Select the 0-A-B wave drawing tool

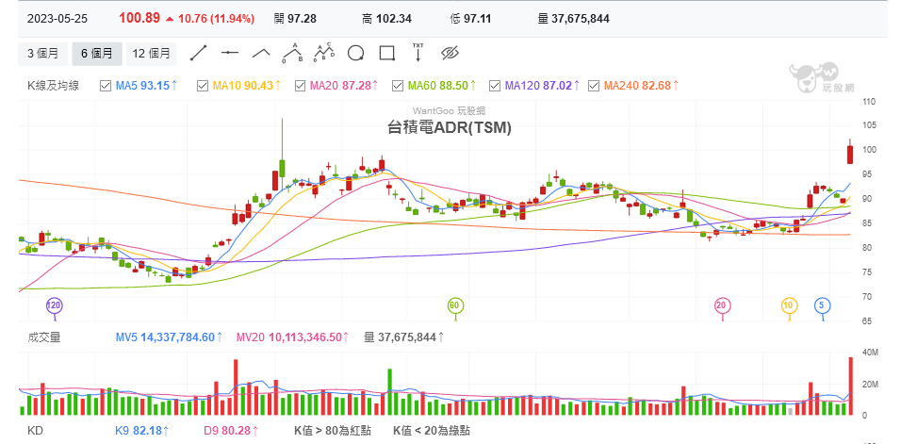293,53
